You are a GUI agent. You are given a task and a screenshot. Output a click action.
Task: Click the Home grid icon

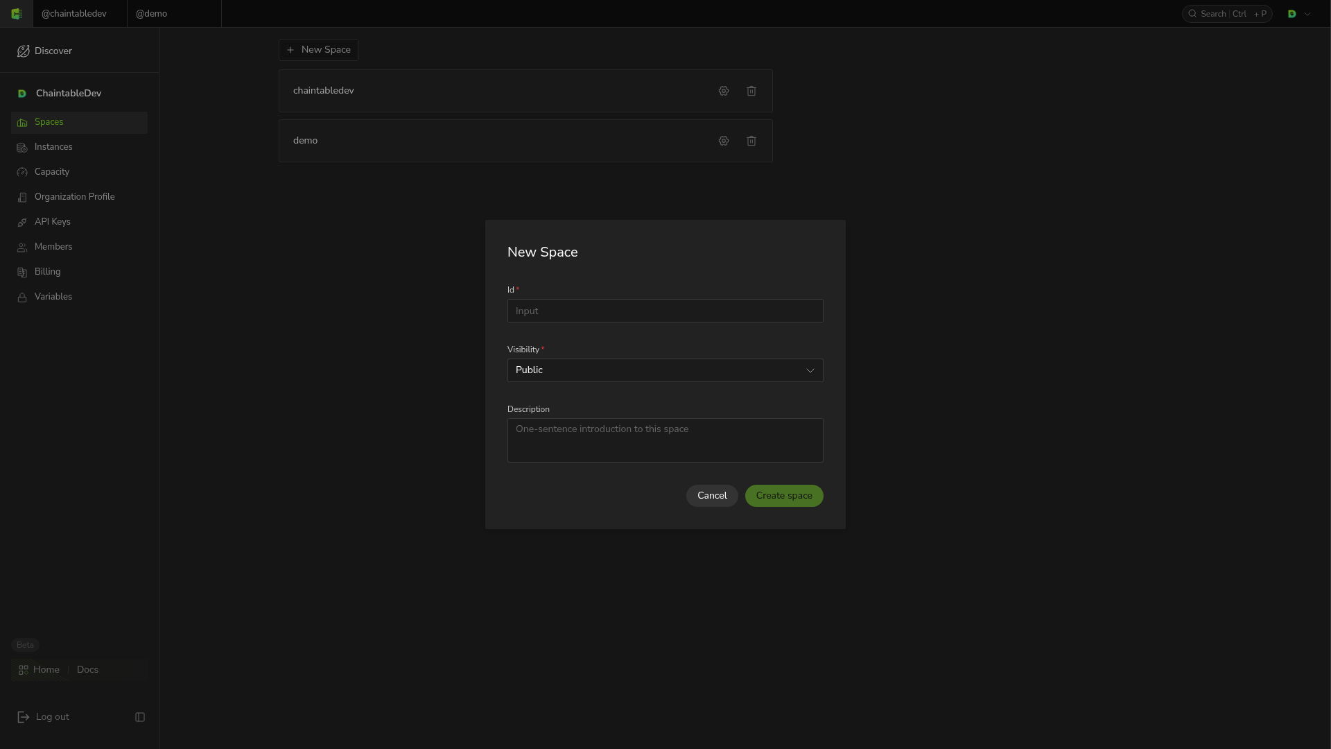click(x=24, y=670)
